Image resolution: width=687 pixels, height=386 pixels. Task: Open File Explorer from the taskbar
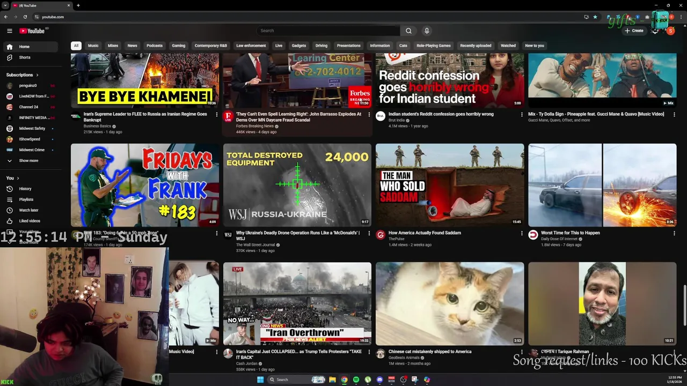click(332, 380)
